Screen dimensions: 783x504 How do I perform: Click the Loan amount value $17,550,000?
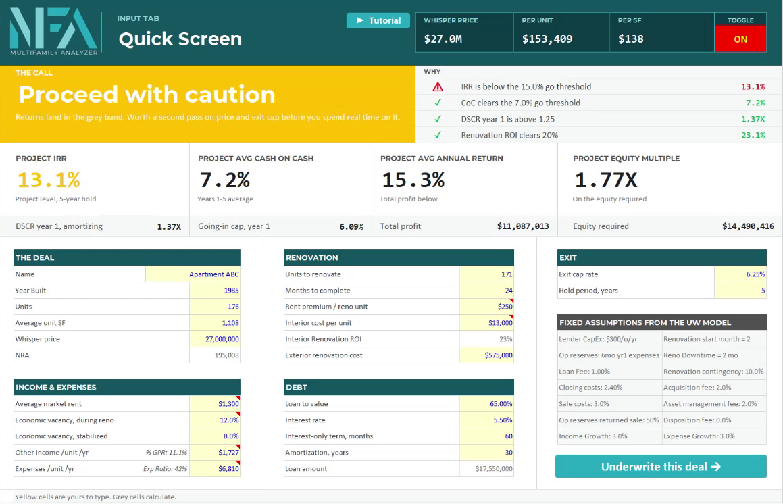click(x=486, y=469)
